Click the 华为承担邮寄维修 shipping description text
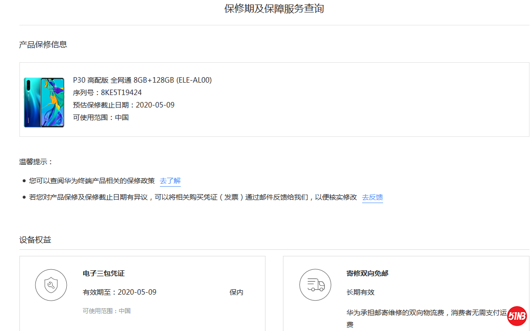The width and height of the screenshot is (532, 331). point(426,313)
